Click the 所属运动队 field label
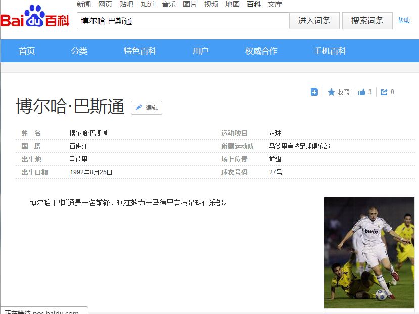419x314 pixels. point(237,146)
